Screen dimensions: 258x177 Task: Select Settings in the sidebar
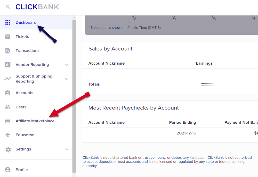(36, 149)
